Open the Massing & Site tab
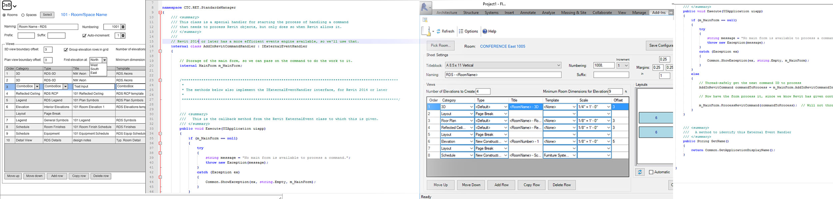This screenshot has height=199, width=833. [x=573, y=13]
